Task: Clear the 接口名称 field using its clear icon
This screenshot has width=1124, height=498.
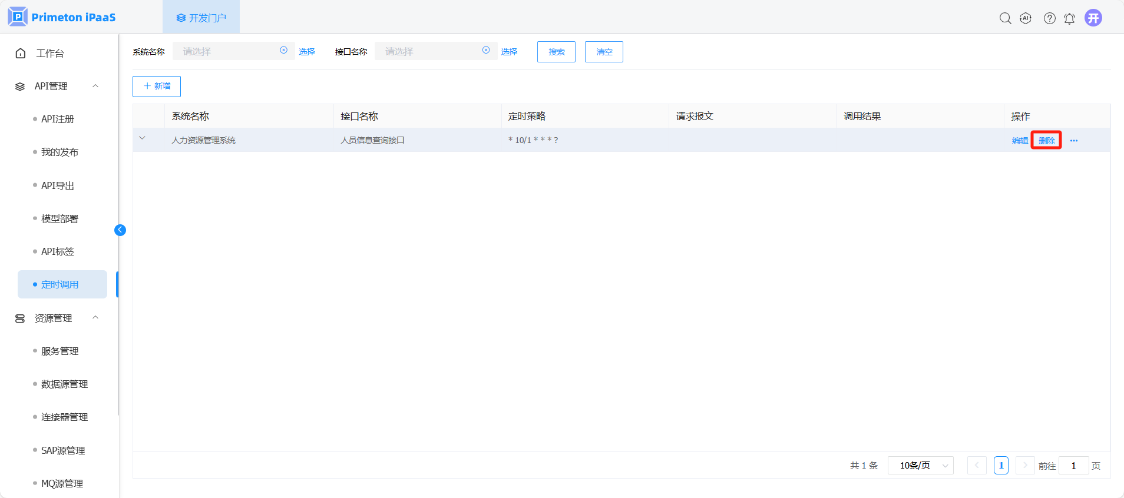Action: (486, 51)
